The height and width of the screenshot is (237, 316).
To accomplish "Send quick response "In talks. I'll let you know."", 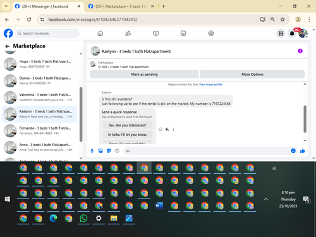I will (128, 135).
